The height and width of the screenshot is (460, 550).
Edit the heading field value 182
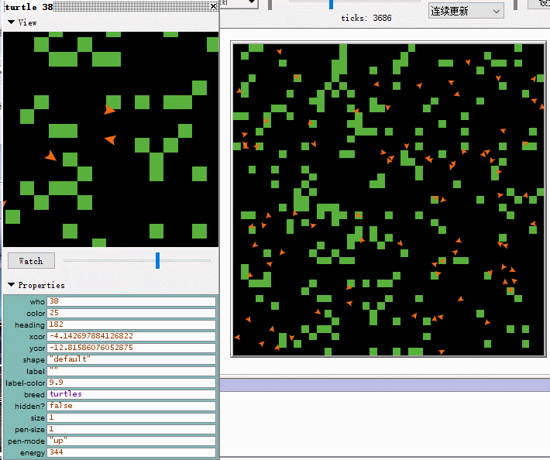click(x=131, y=324)
